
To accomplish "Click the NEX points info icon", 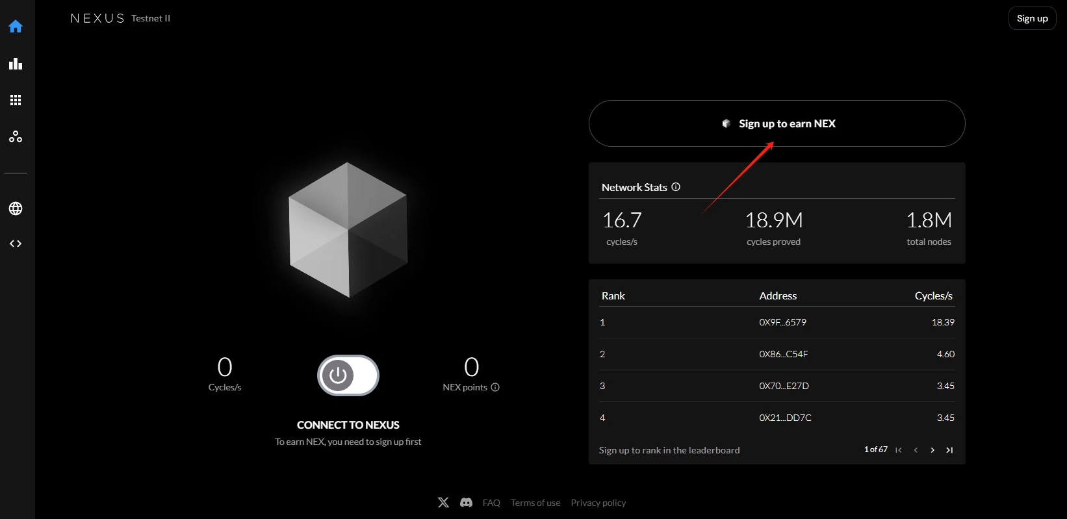I will coord(495,387).
